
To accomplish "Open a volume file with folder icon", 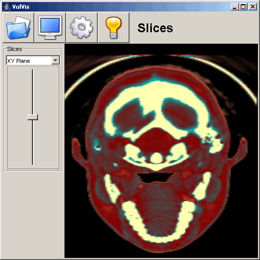I will pos(18,28).
